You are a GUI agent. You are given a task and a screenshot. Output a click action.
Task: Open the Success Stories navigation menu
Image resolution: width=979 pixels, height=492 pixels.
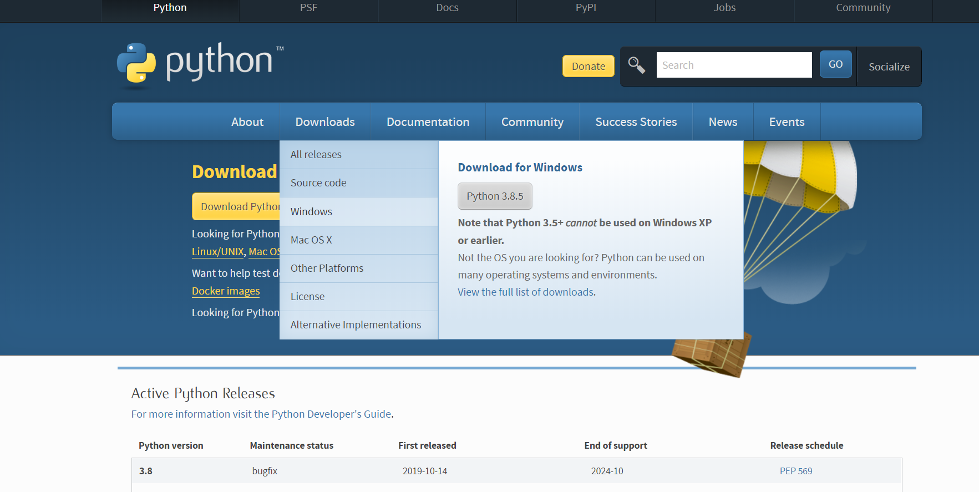click(x=636, y=121)
